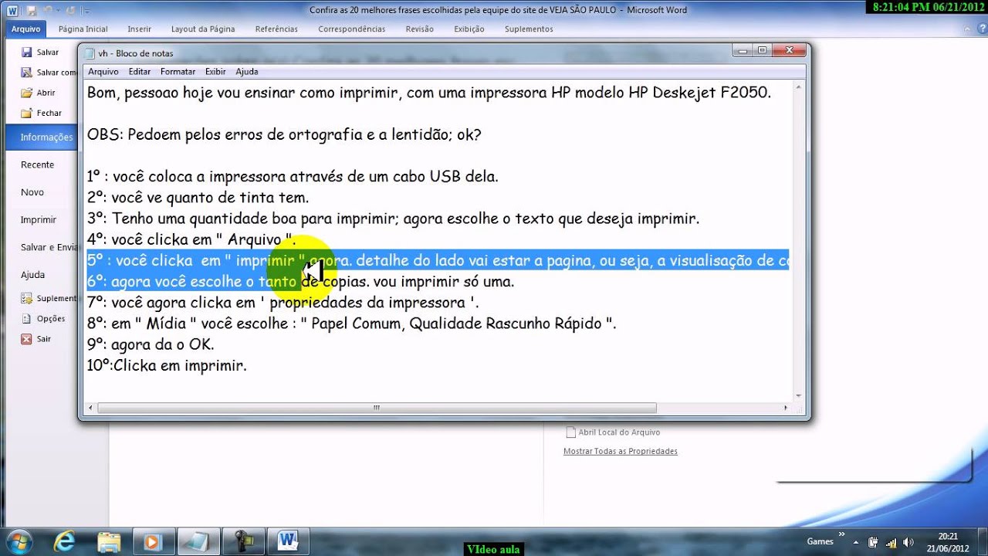Click the Suplementos icon in Word sidebar

26,298
